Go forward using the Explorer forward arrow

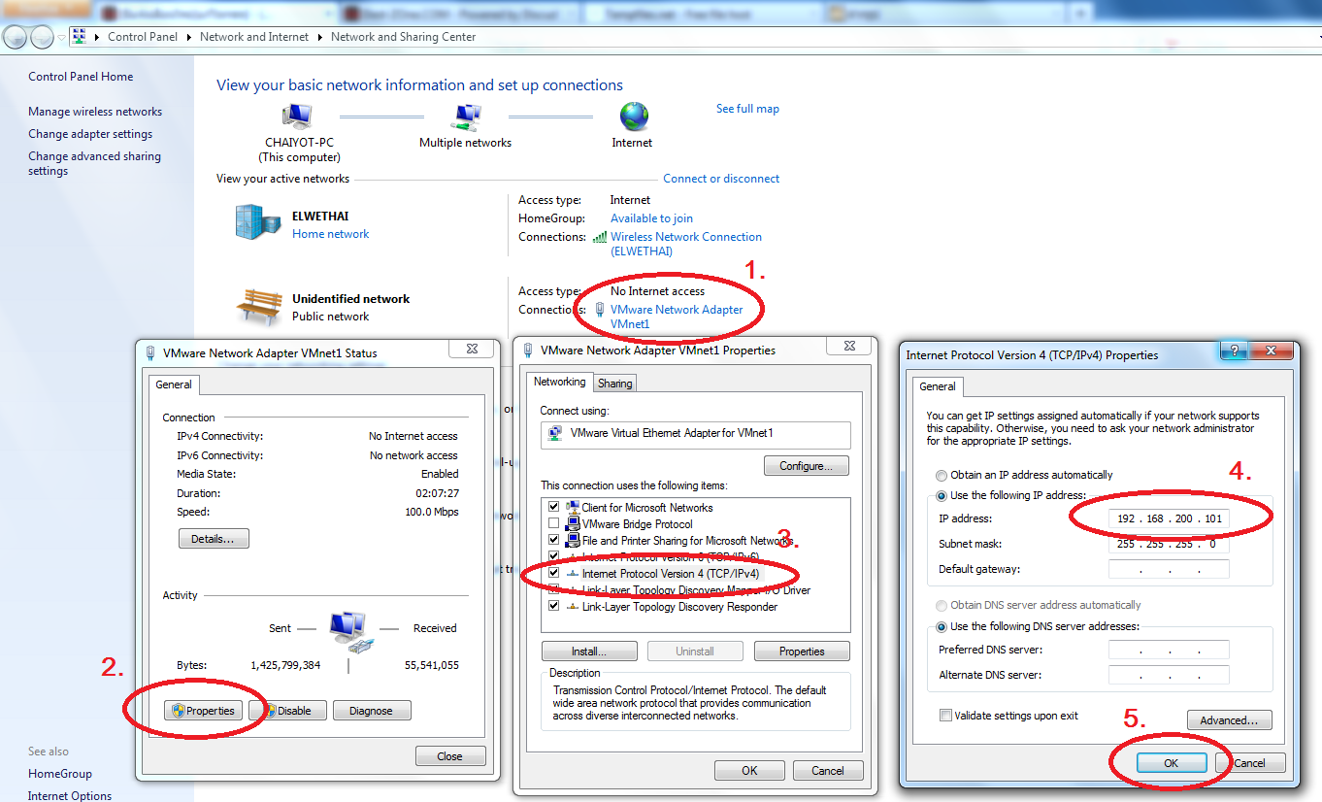pyautogui.click(x=43, y=37)
